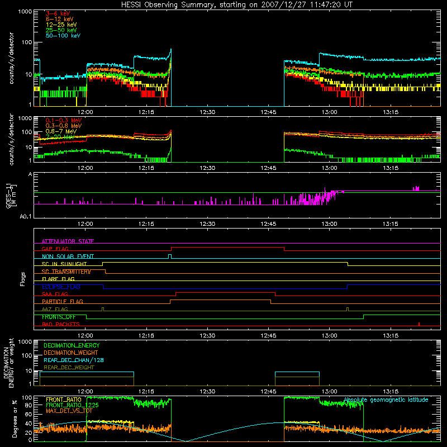The height and width of the screenshot is (447, 447).
Task: Select the FLARE_FLAG label
Action: (x=58, y=279)
